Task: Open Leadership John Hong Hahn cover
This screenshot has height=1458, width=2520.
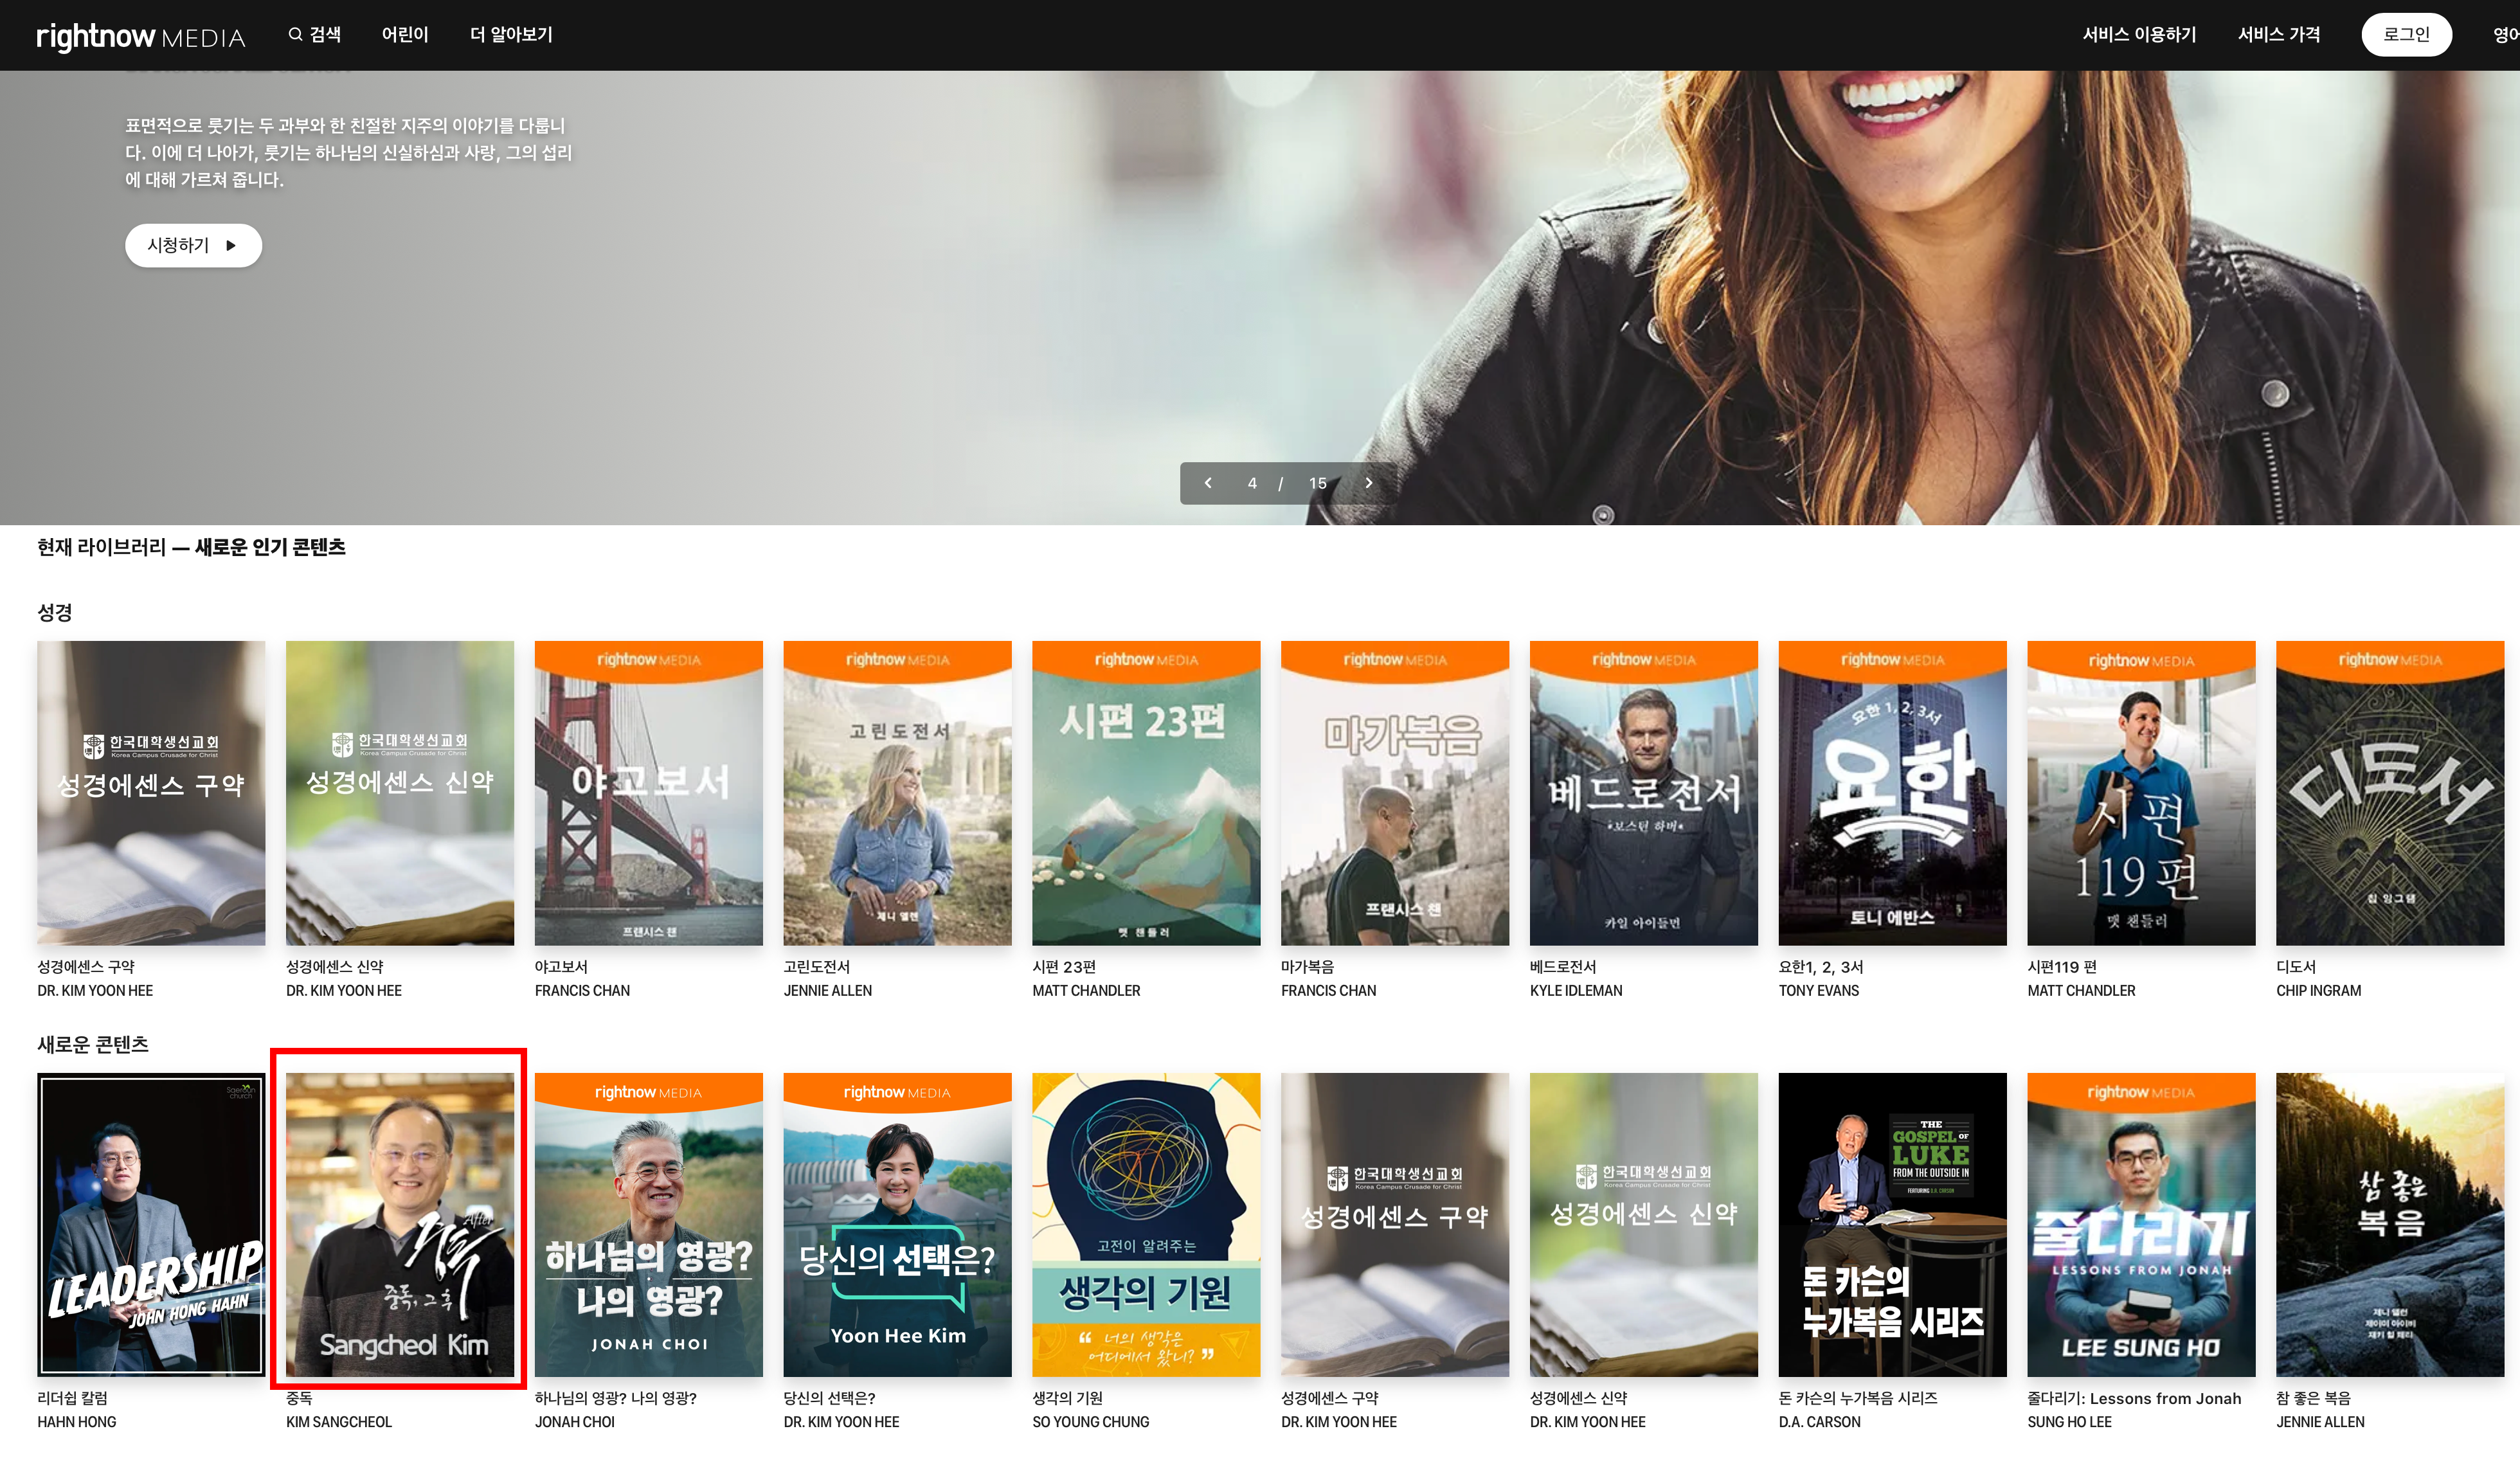Action: pos(151,1225)
